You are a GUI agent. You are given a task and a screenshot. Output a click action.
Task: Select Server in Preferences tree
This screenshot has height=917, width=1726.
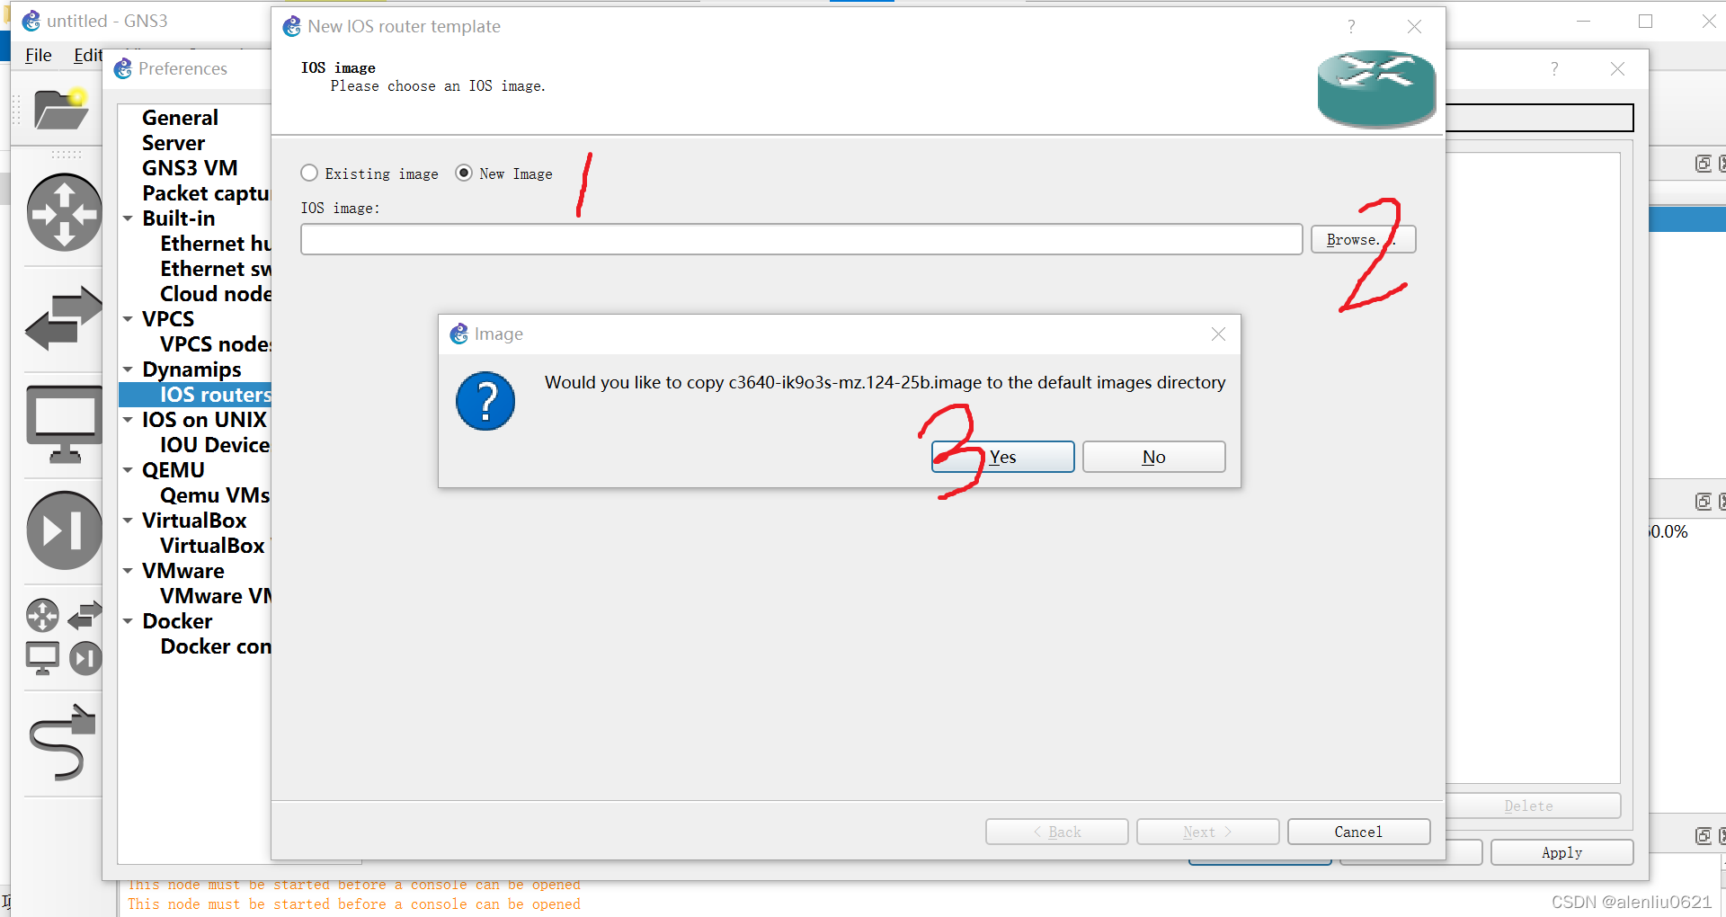click(x=173, y=143)
